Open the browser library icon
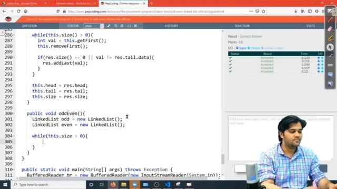 303,12
